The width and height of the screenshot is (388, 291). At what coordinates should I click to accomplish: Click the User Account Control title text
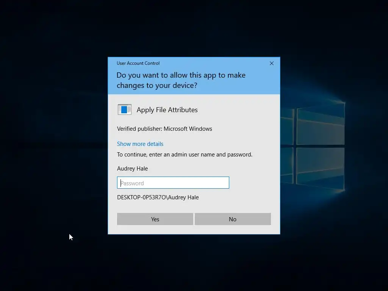point(138,63)
